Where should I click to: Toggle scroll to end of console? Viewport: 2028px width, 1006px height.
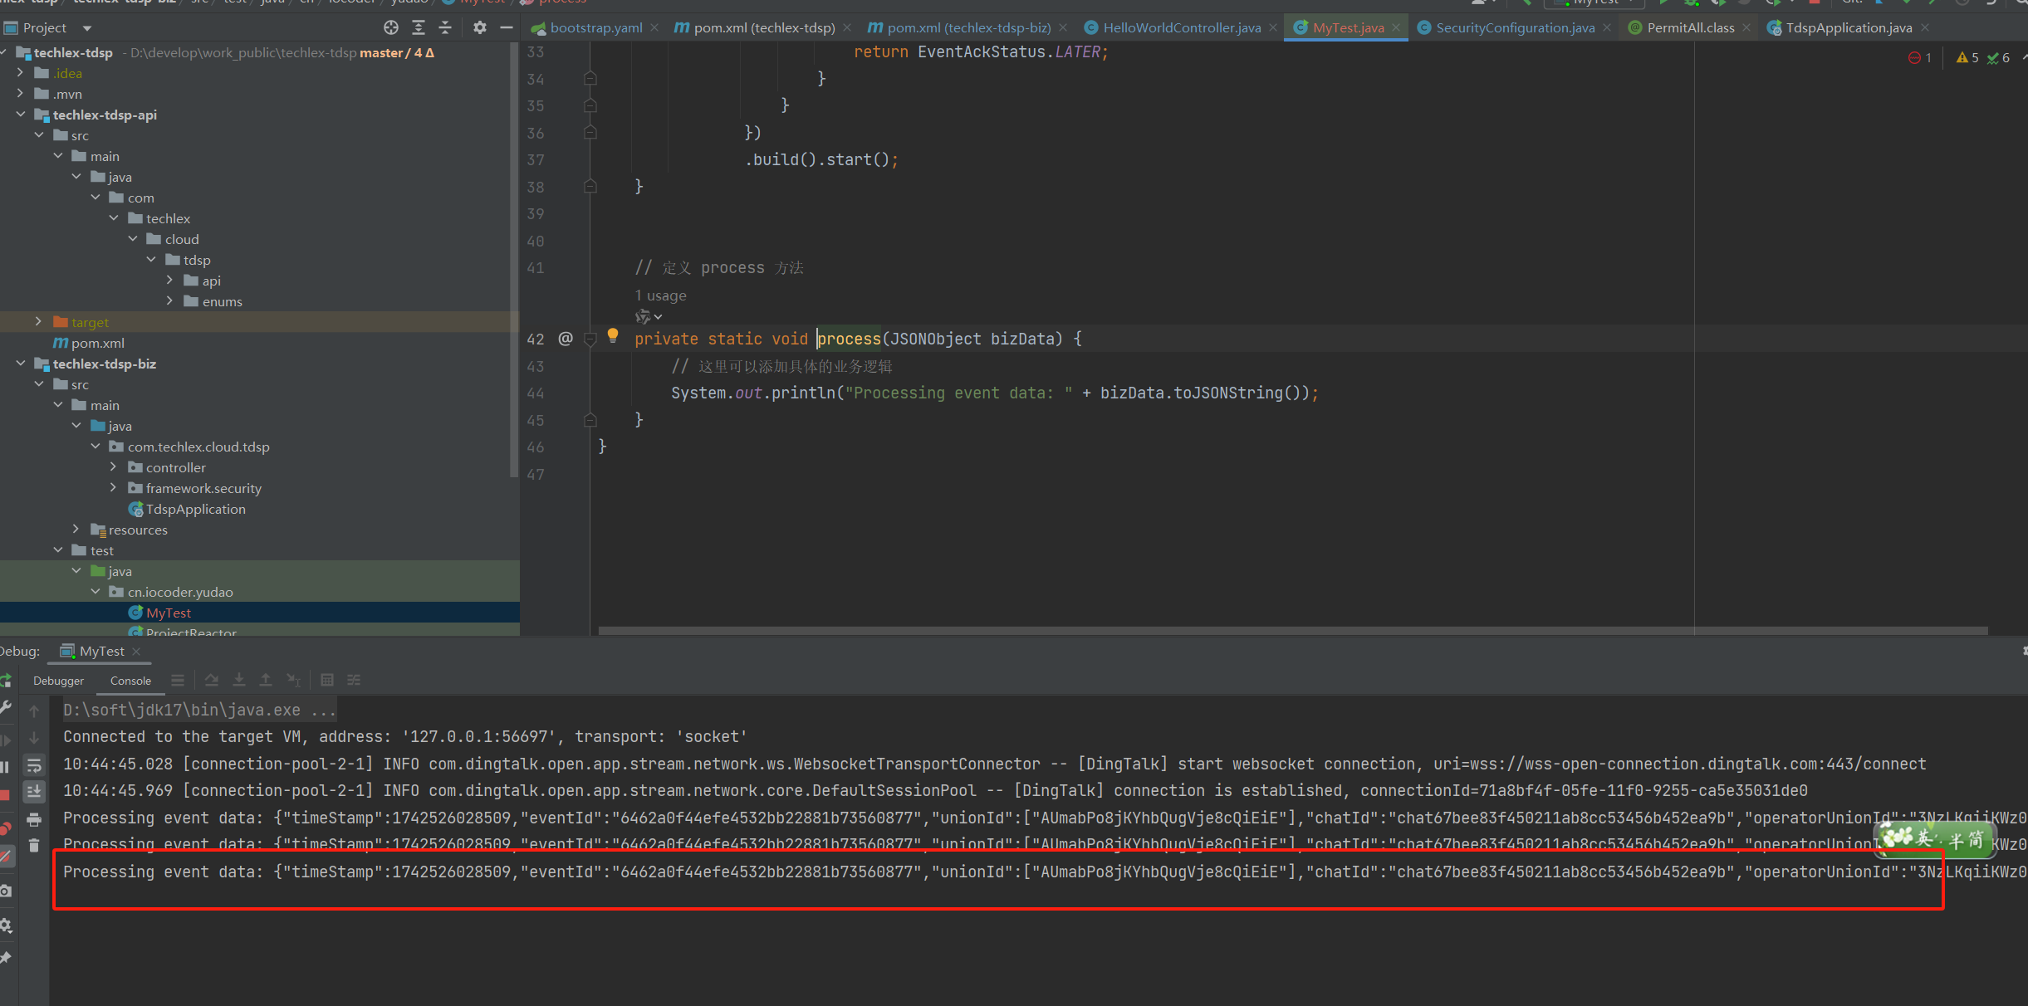click(x=34, y=791)
